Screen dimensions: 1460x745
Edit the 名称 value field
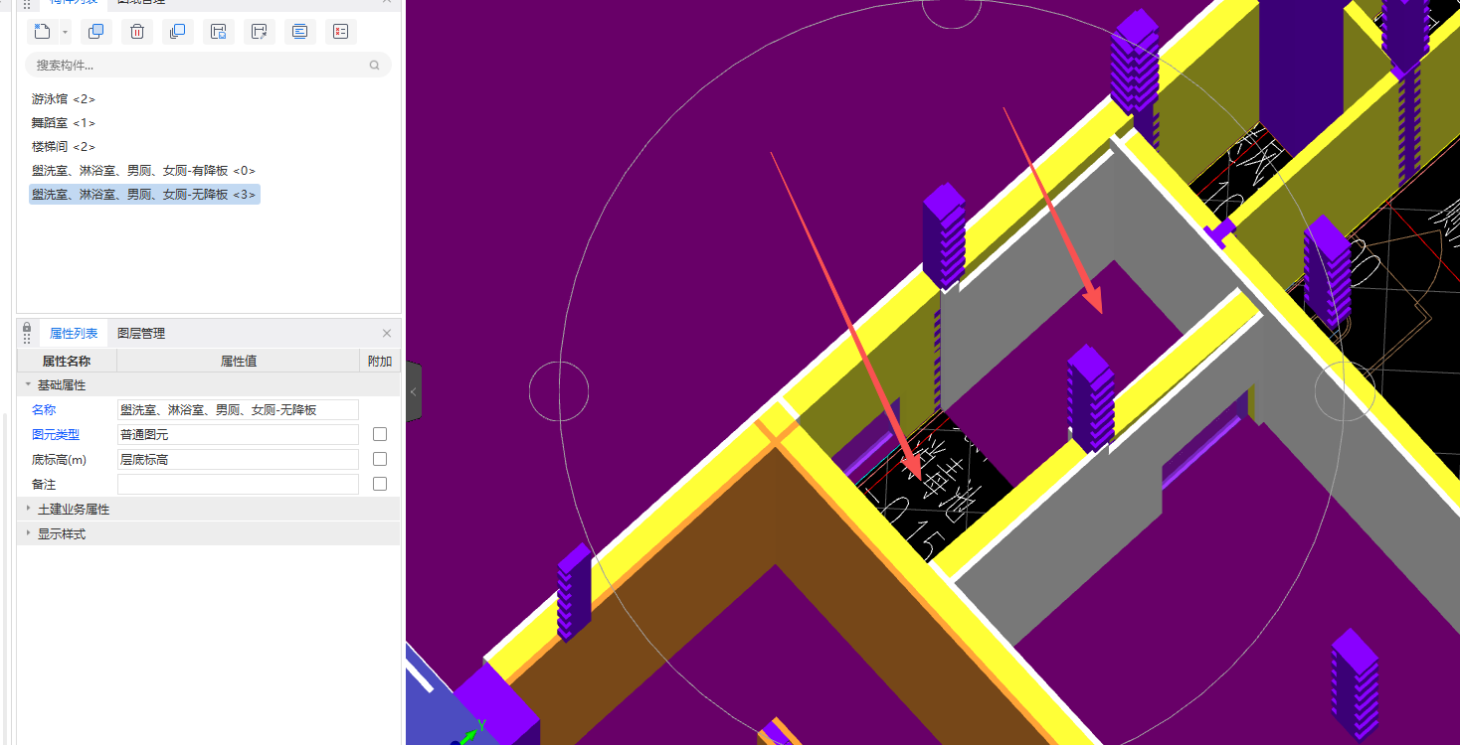click(238, 409)
